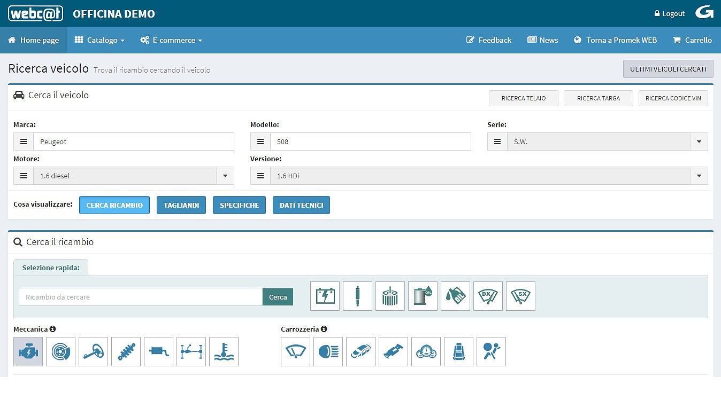Select the airbag category icon
Viewport: 721px width, 393px height.
(x=491, y=351)
